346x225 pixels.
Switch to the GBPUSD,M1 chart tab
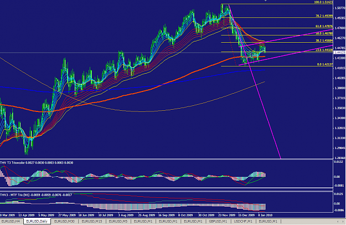click(218, 221)
